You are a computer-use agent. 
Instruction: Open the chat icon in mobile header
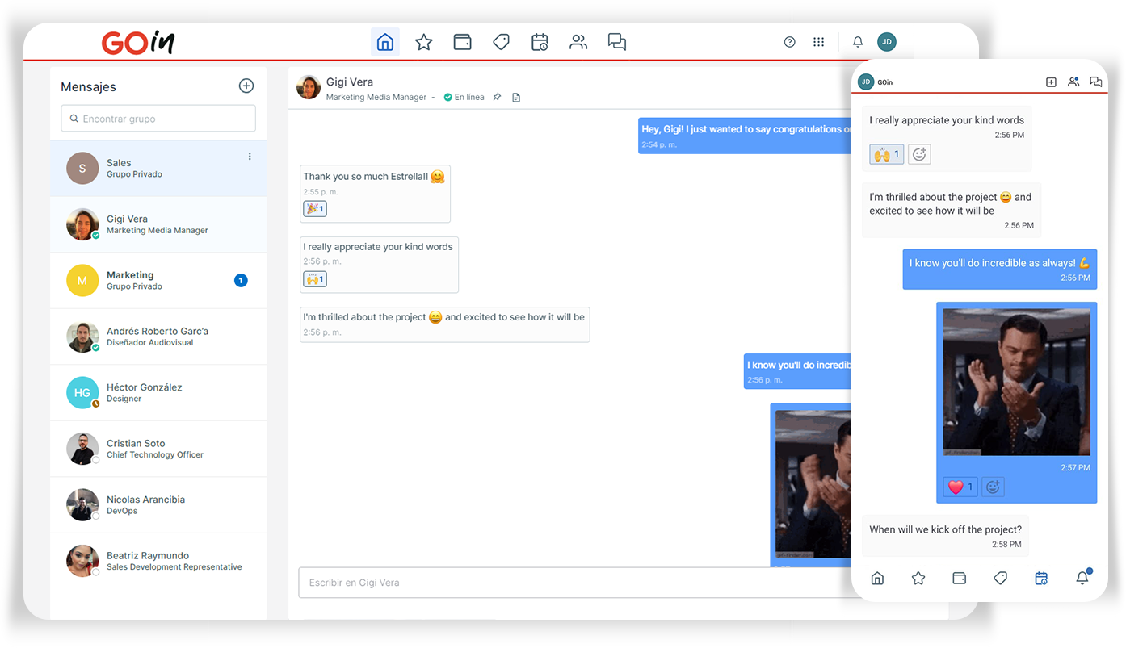pos(1096,82)
